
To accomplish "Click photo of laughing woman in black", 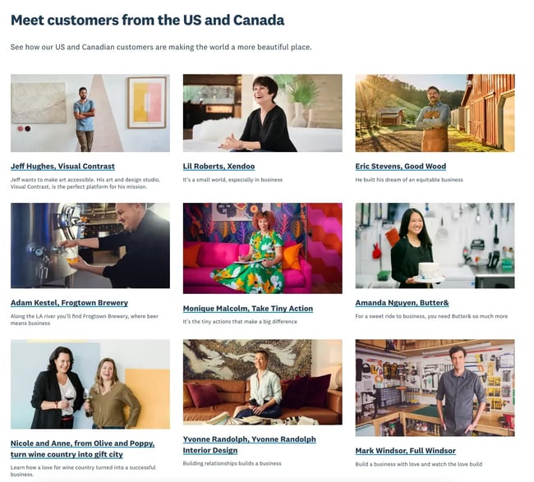I will click(262, 113).
